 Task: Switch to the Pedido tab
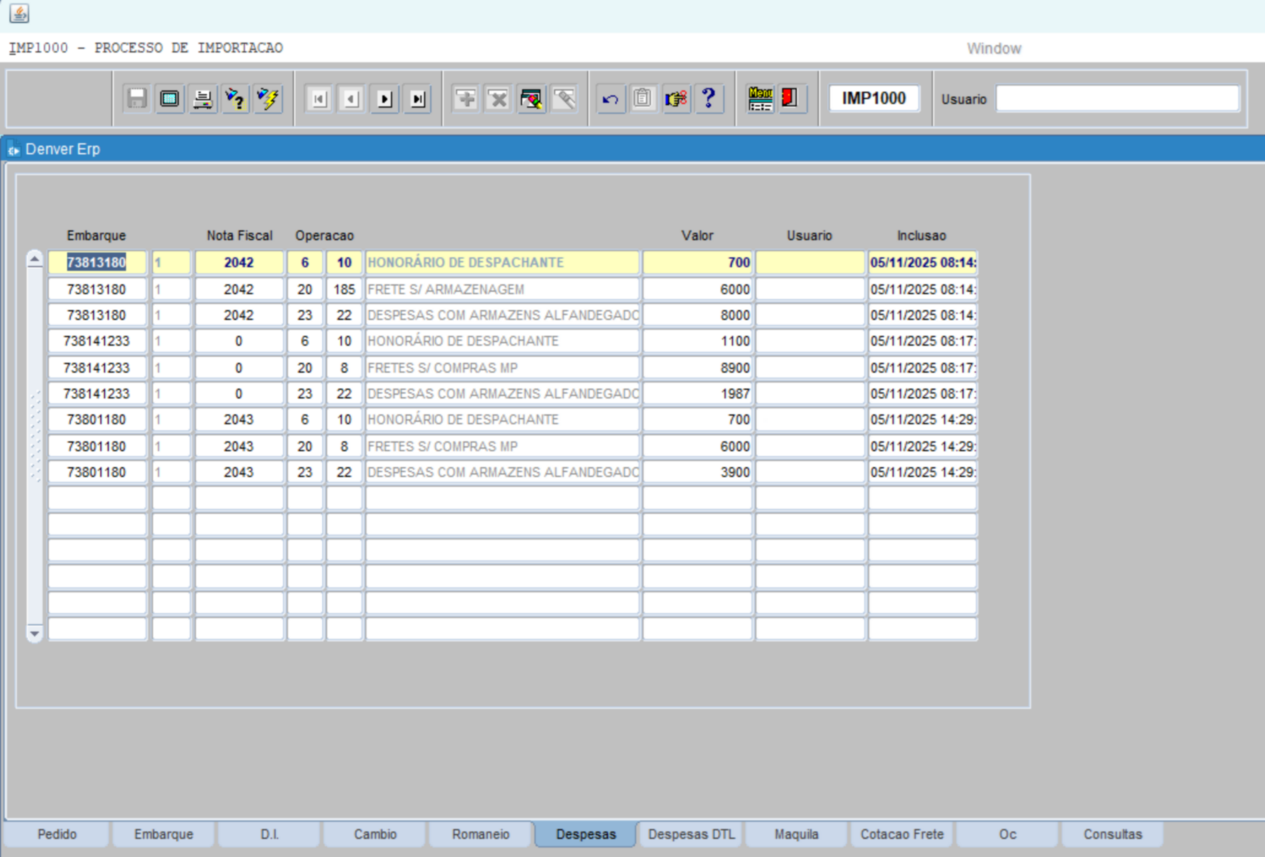point(57,834)
